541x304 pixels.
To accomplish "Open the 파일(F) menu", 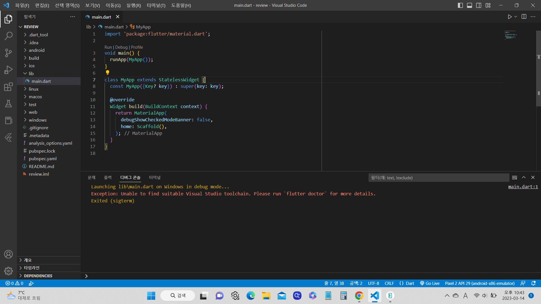I will pyautogui.click(x=22, y=5).
